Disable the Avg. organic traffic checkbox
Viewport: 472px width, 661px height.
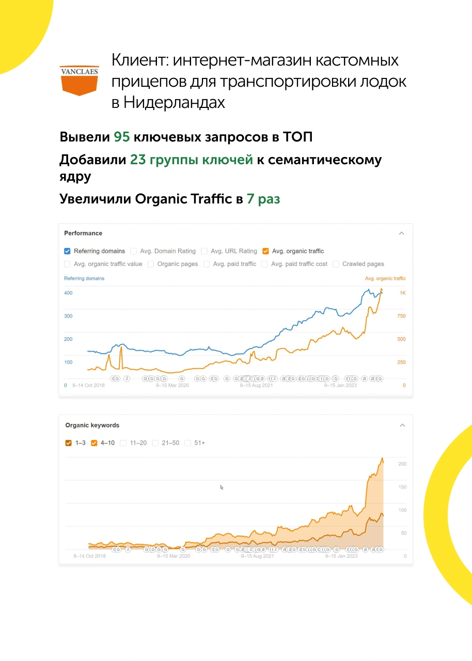(x=265, y=251)
